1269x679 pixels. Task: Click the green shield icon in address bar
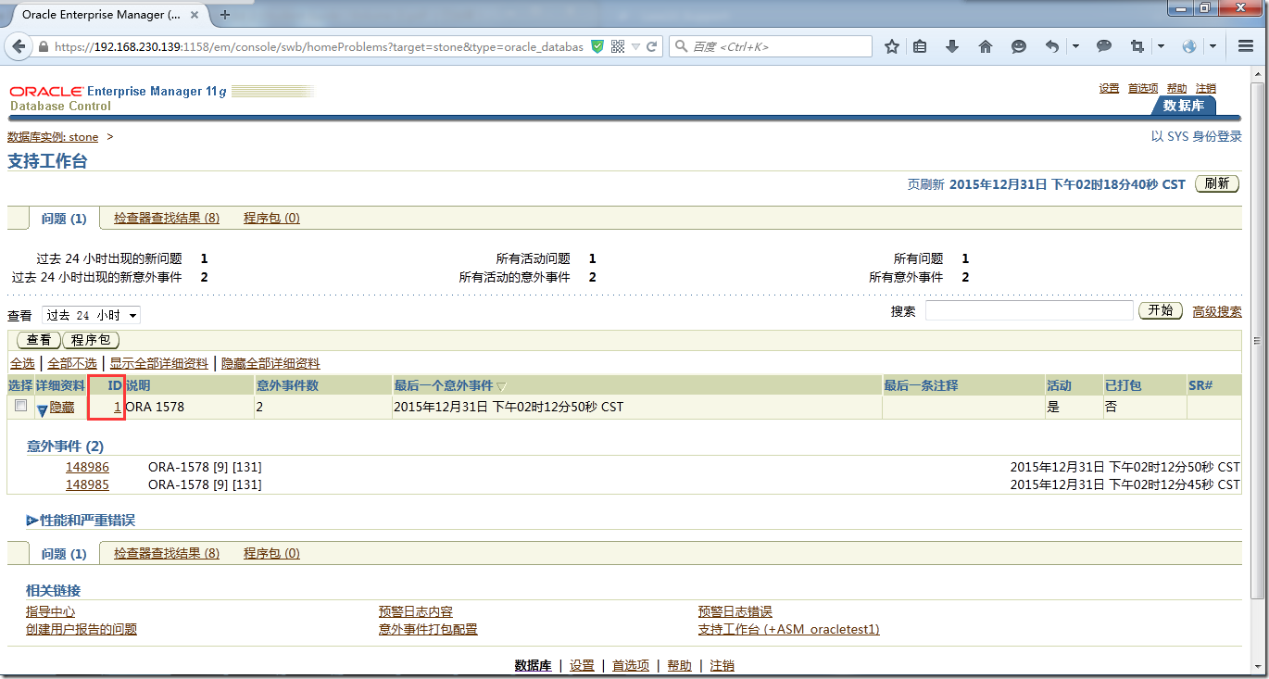click(598, 46)
